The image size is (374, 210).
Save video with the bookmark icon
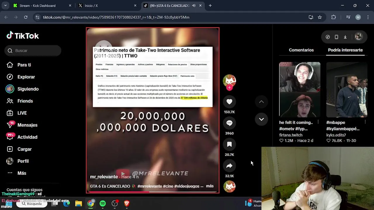229,144
